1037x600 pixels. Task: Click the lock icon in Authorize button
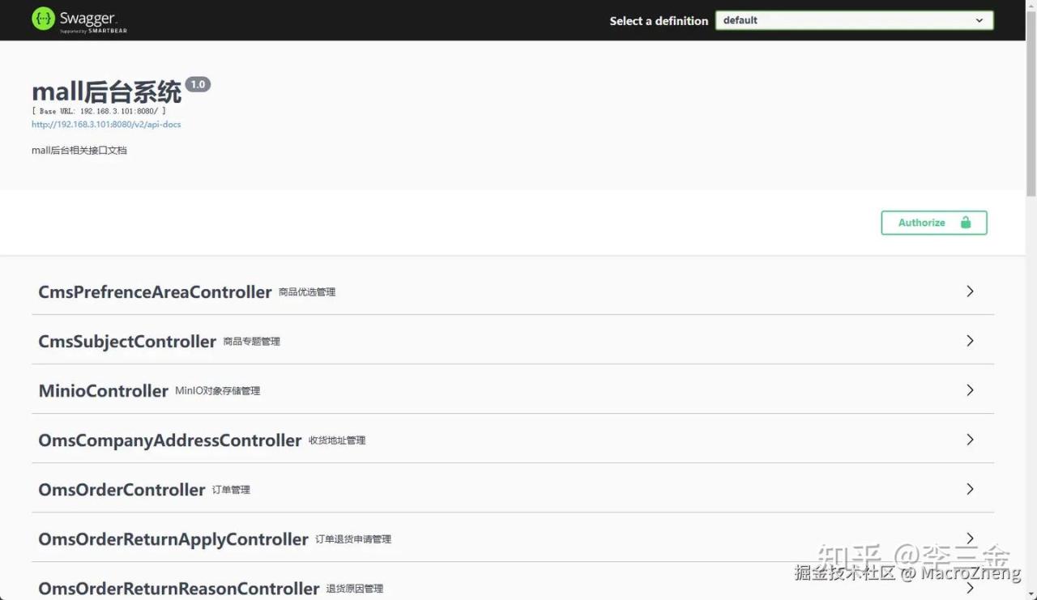tap(966, 223)
